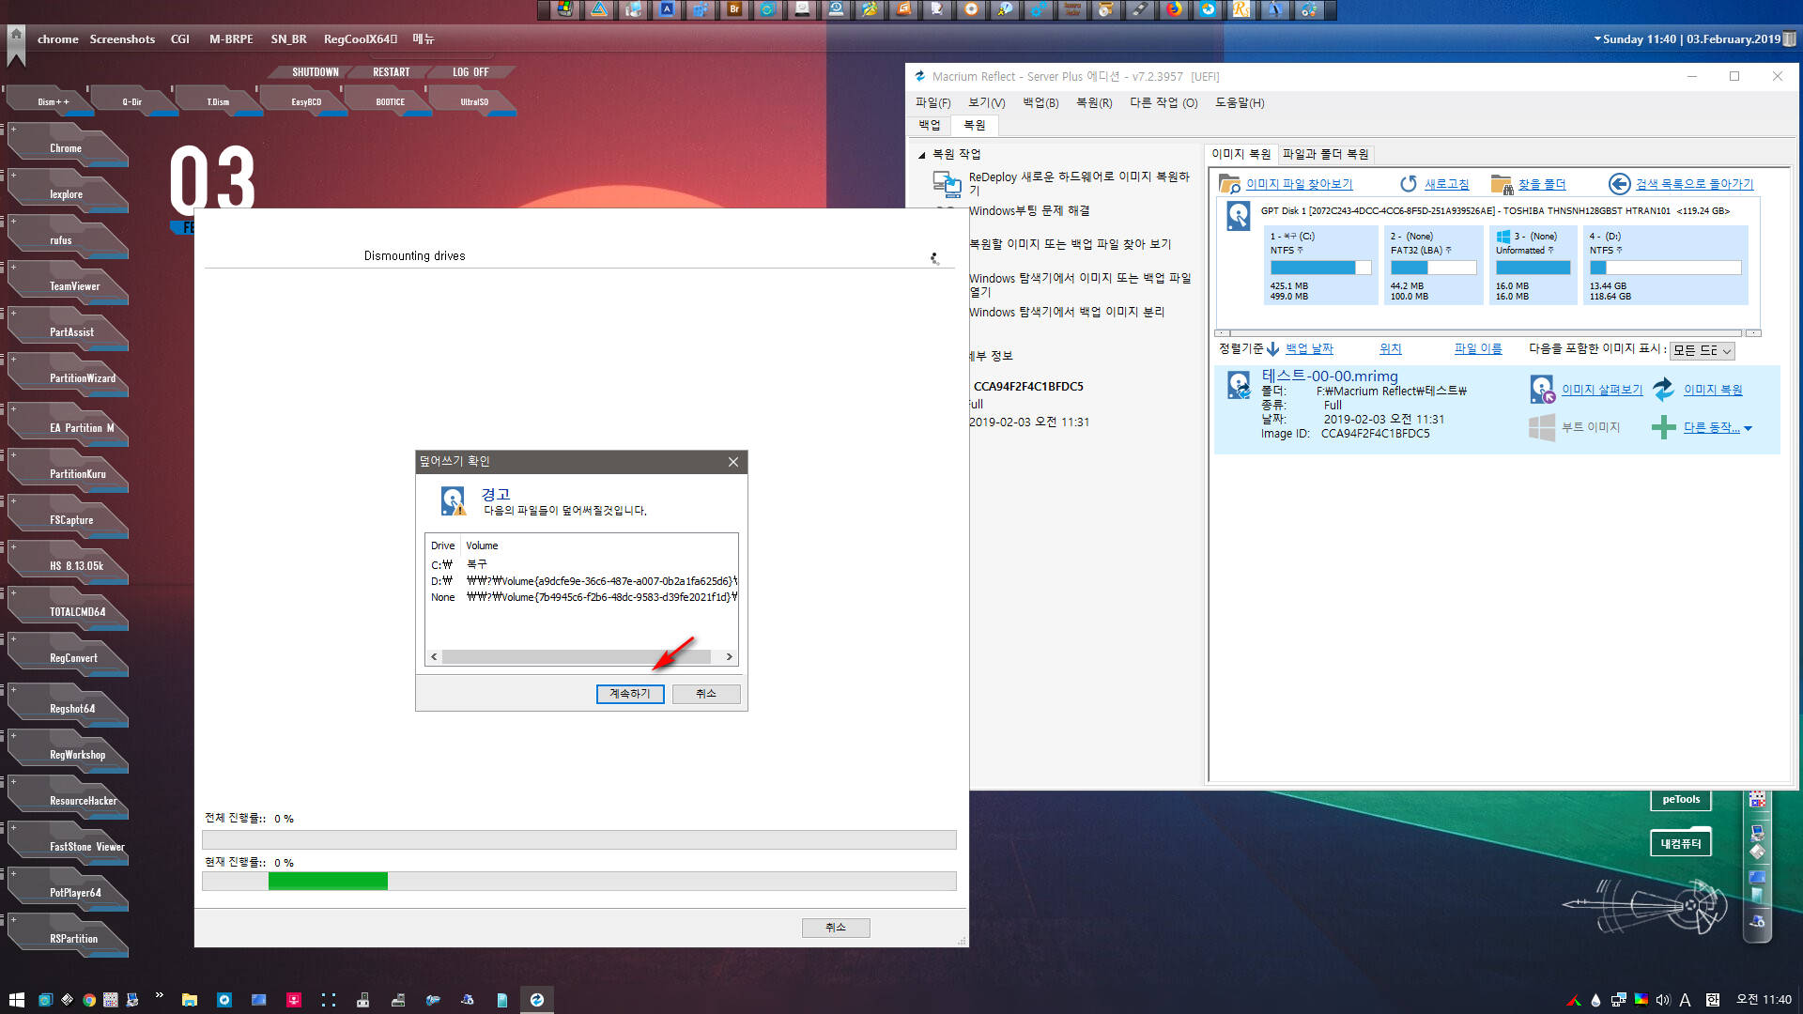Open 파일(F) menu in Macrium Reflect
Screen dimensions: 1803x1014
[x=932, y=103]
